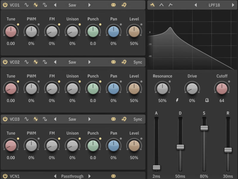Toggle VCO1 PWM modulation dot
Viewport: 238px width, 179px height.
click(39, 24)
